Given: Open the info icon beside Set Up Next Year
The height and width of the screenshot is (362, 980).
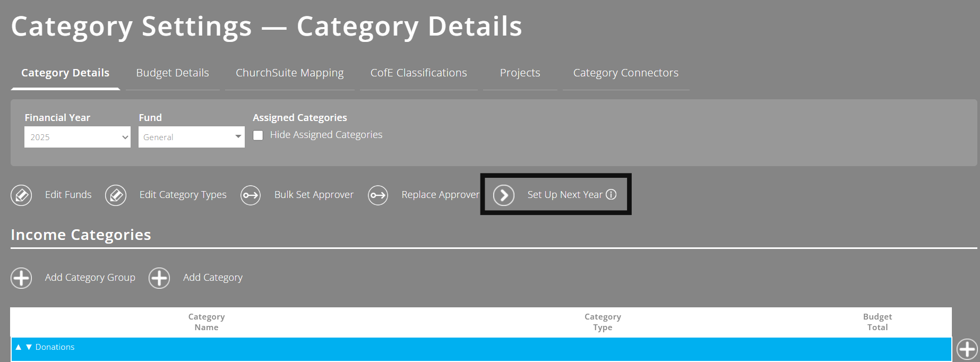Looking at the screenshot, I should (x=611, y=194).
